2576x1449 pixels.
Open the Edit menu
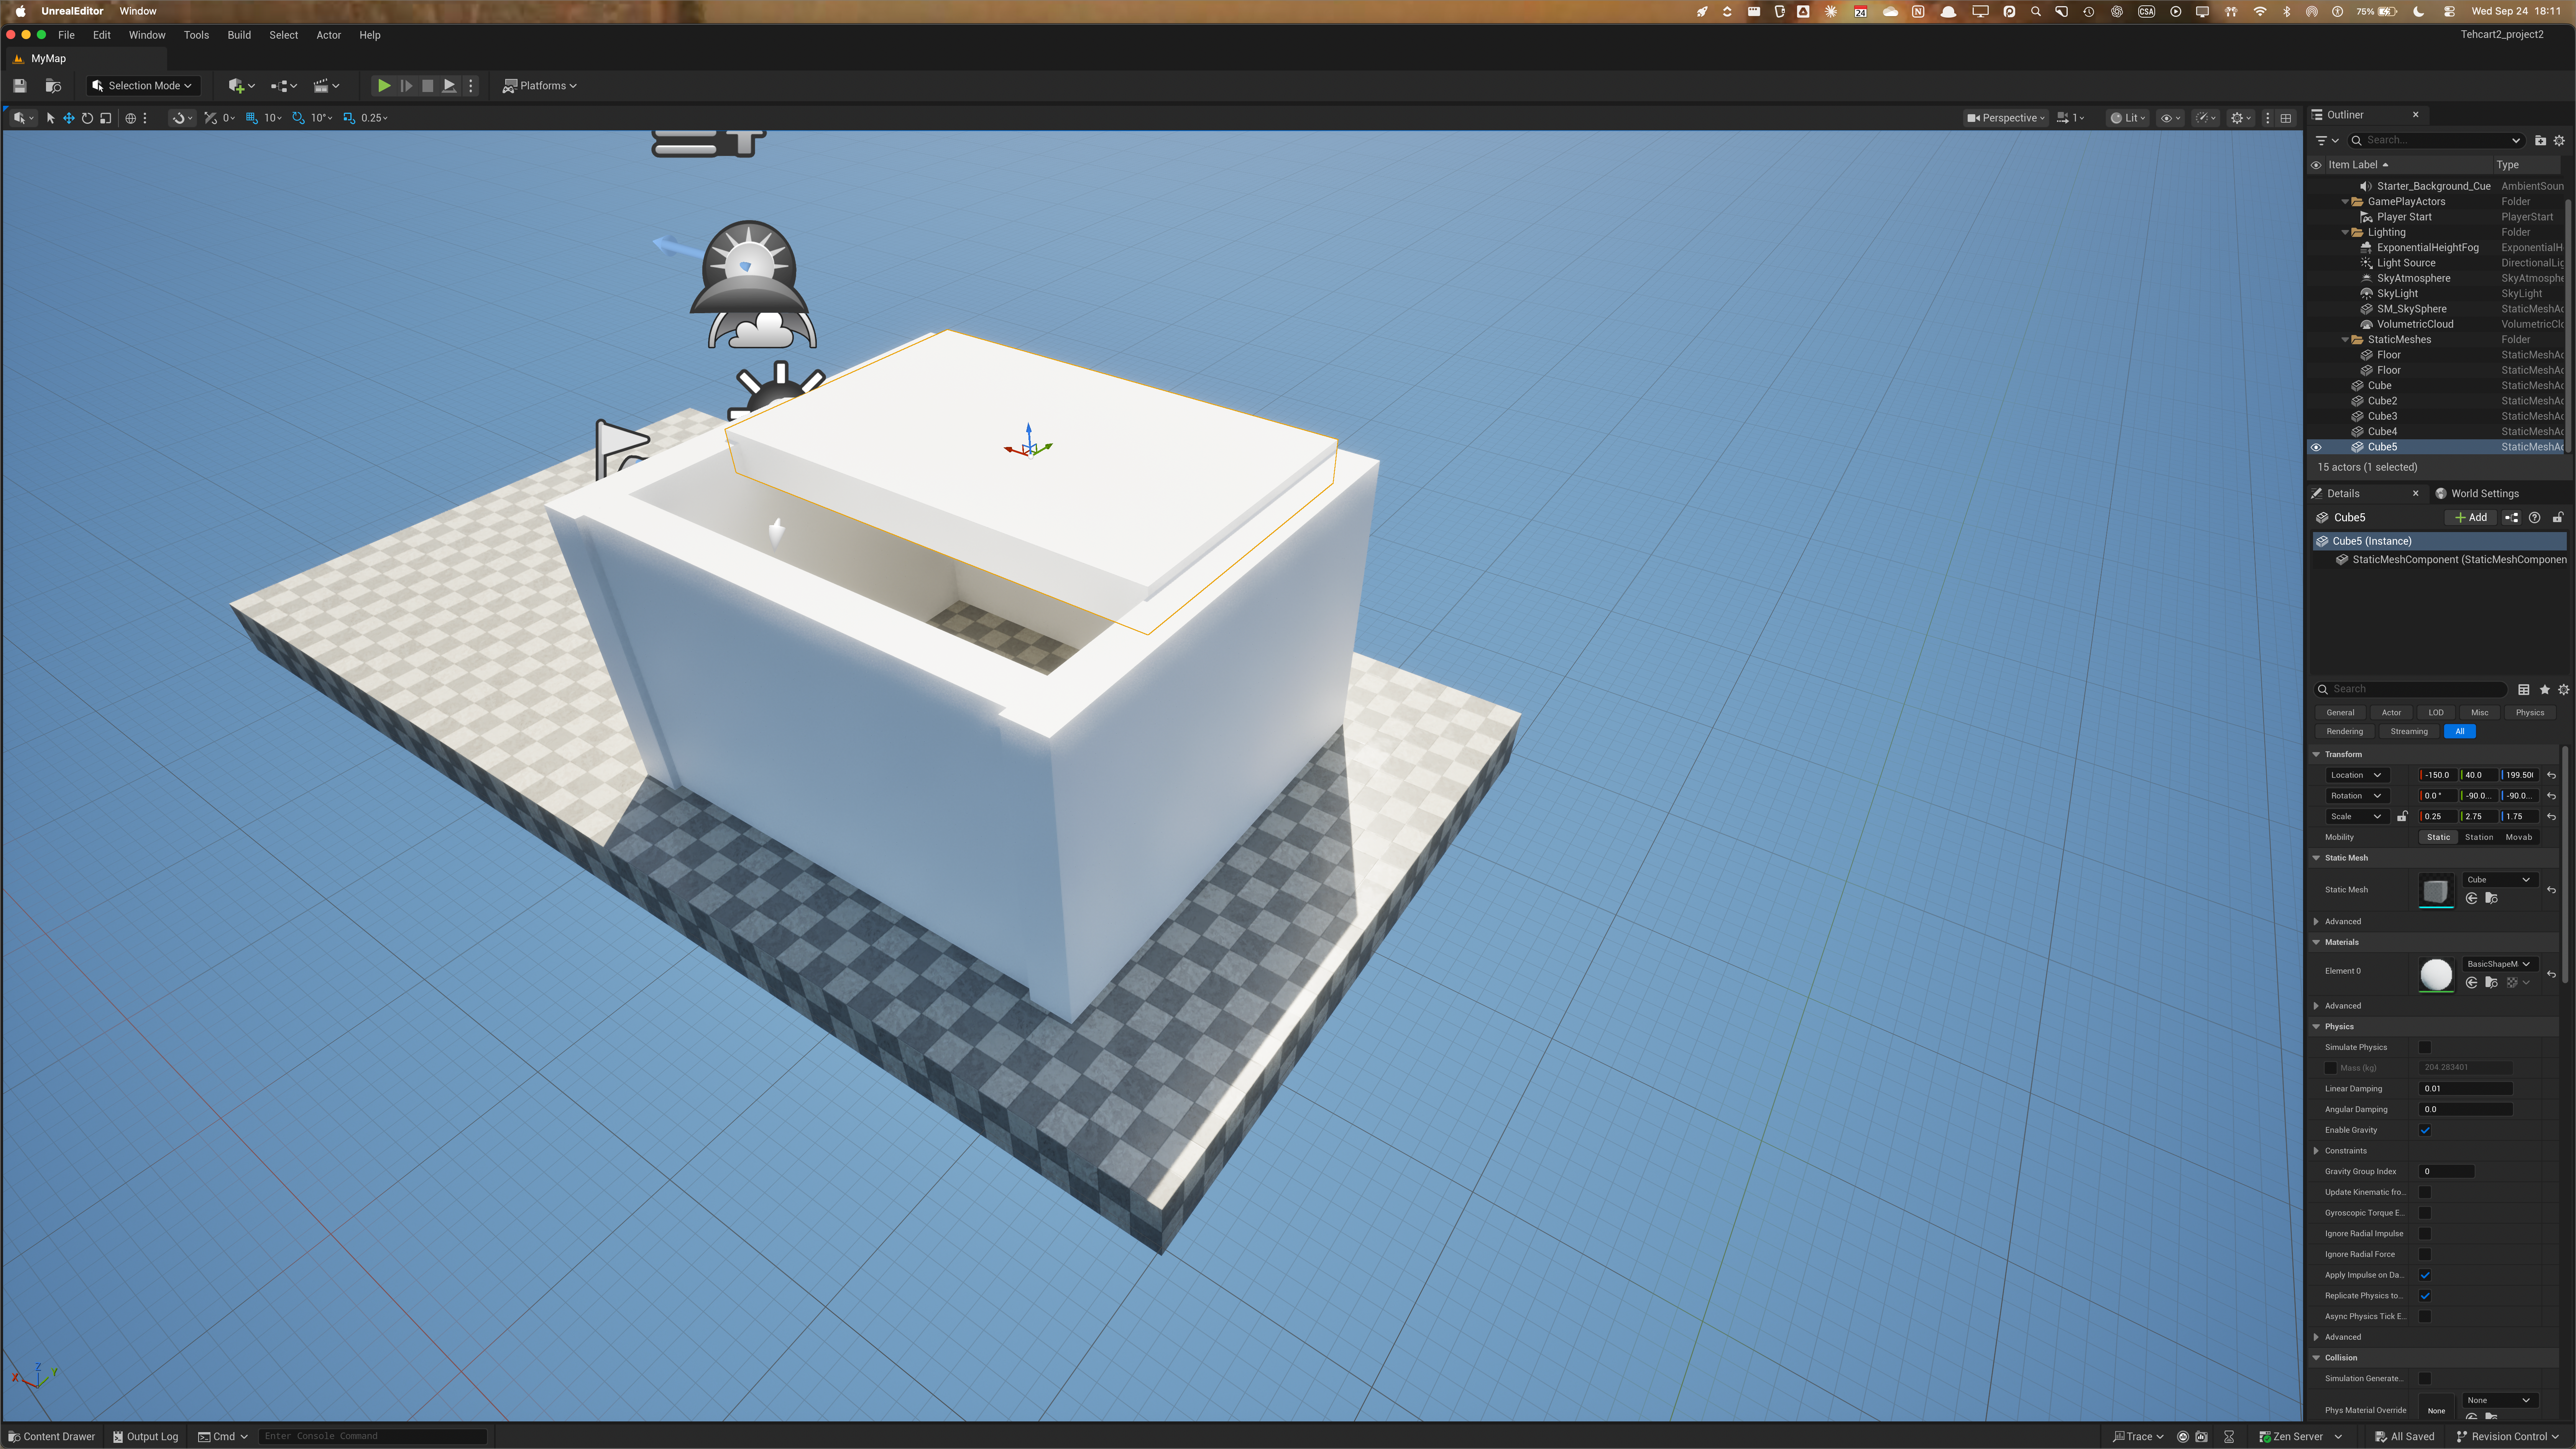click(102, 35)
